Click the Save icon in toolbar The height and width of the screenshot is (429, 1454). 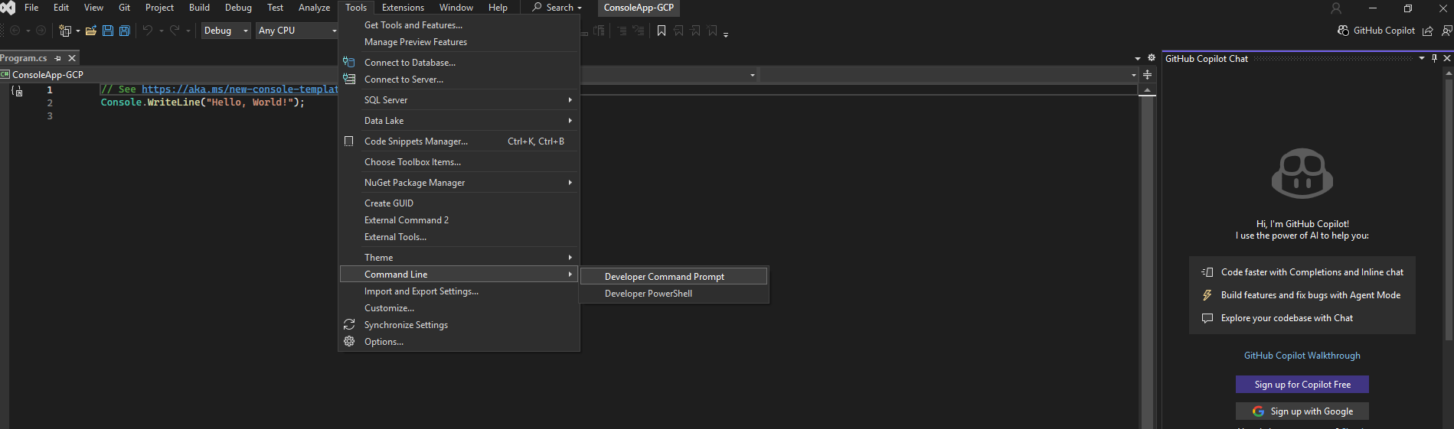108,31
